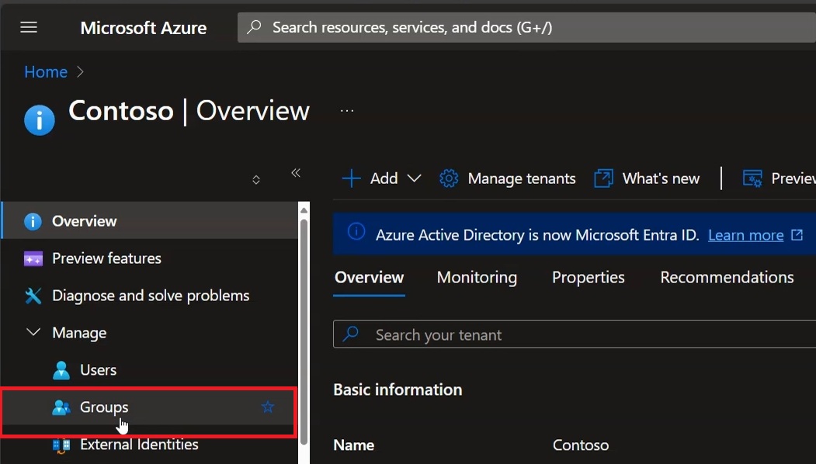Click the Manage tenants gear icon

(x=449, y=178)
